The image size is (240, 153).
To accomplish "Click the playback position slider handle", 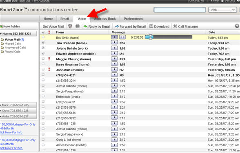I will 151,37.
